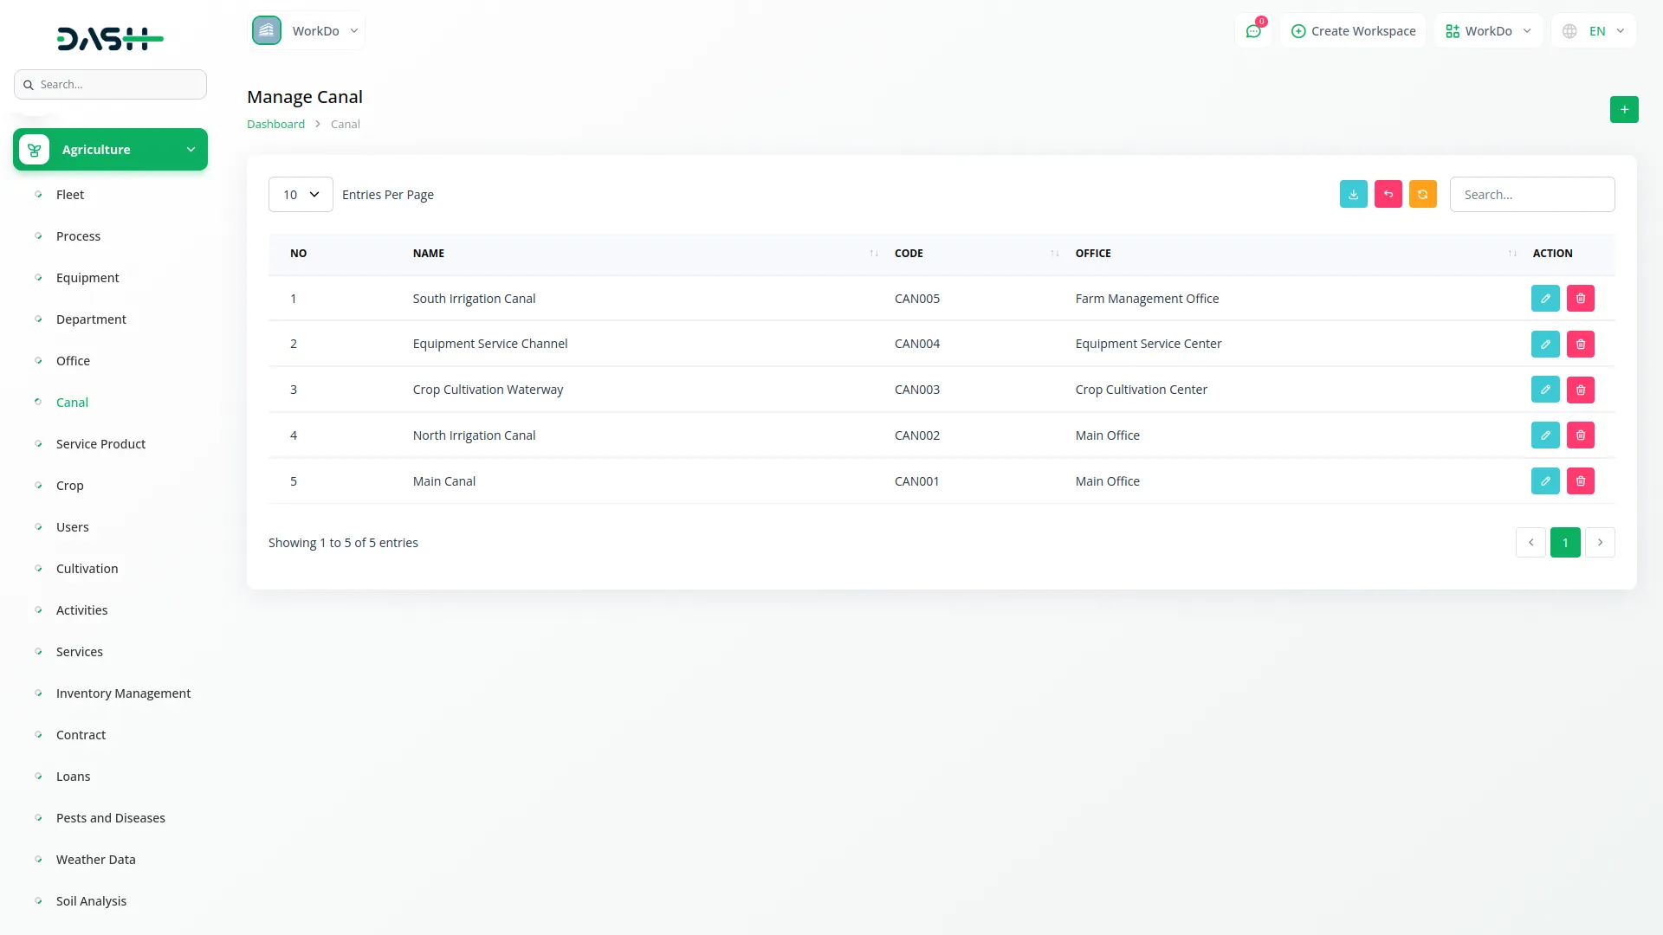1663x935 pixels.
Task: Open the entries per page dropdown
Action: tap(301, 195)
